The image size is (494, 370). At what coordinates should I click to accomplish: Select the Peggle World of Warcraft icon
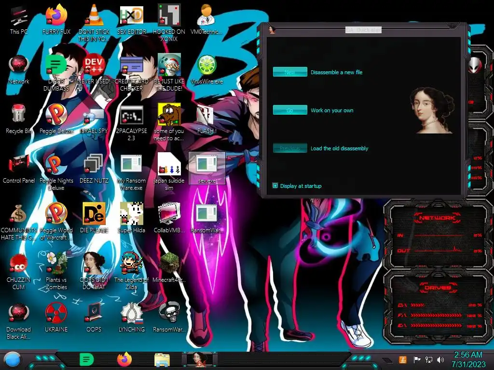point(56,213)
